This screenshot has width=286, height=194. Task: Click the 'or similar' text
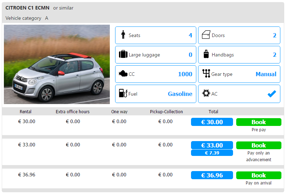point(63,8)
